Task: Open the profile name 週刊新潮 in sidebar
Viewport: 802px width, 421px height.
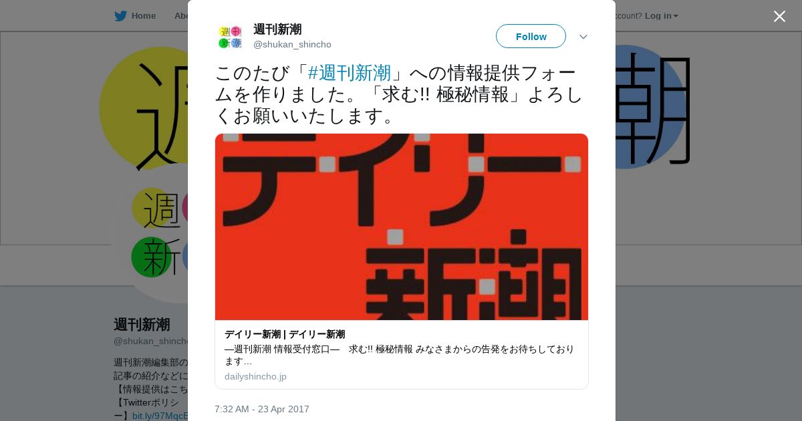Action: point(142,325)
